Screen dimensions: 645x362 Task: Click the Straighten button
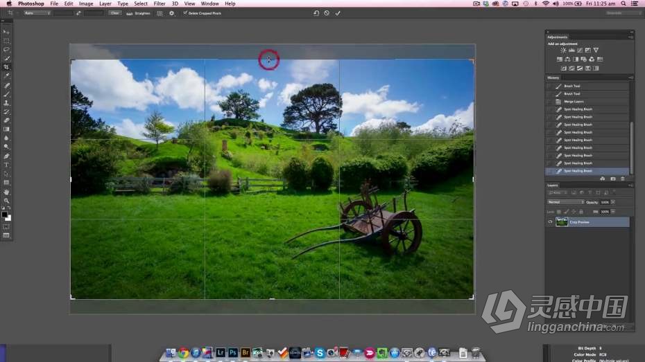point(139,13)
